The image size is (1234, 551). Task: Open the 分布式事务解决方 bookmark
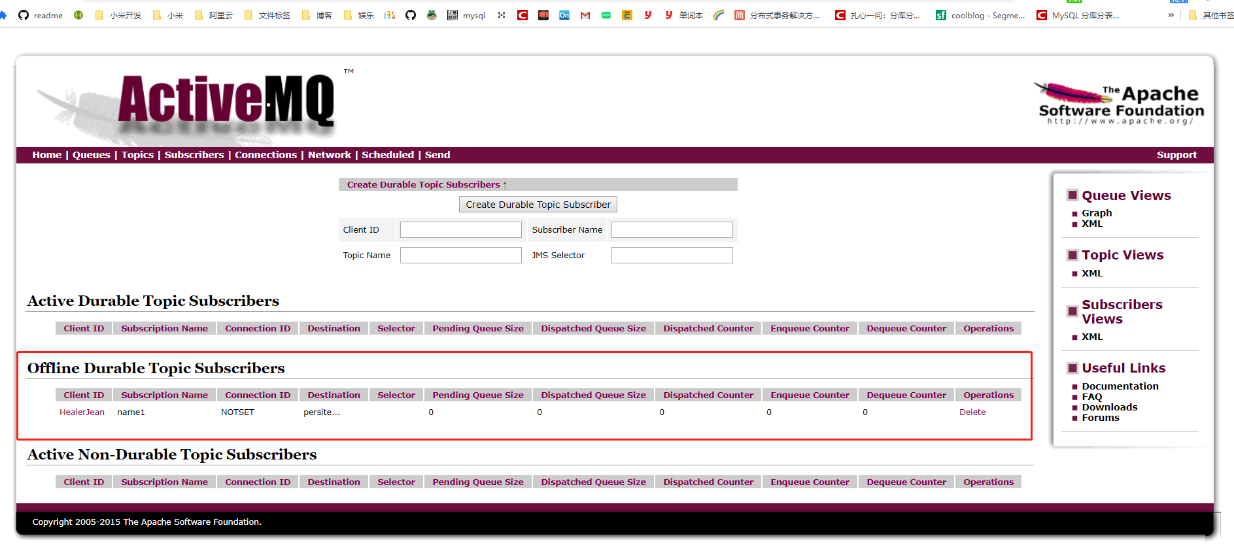[x=777, y=15]
